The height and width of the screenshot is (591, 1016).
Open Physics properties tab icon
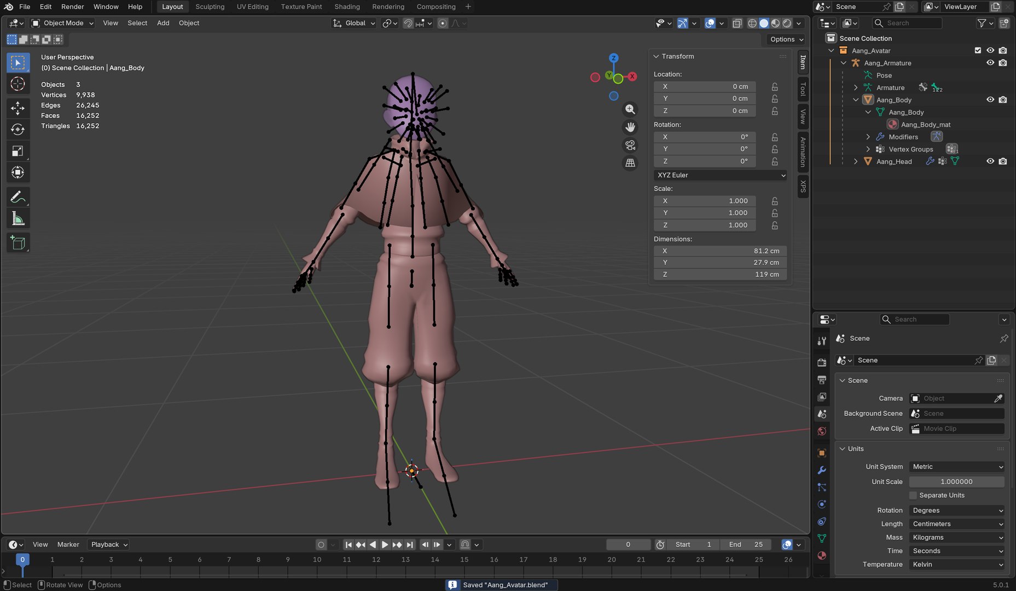tap(822, 504)
